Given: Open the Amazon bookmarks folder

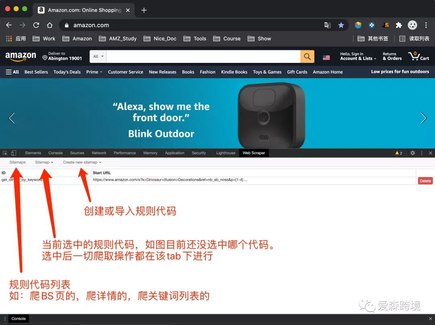Looking at the screenshot, I should click(77, 39).
